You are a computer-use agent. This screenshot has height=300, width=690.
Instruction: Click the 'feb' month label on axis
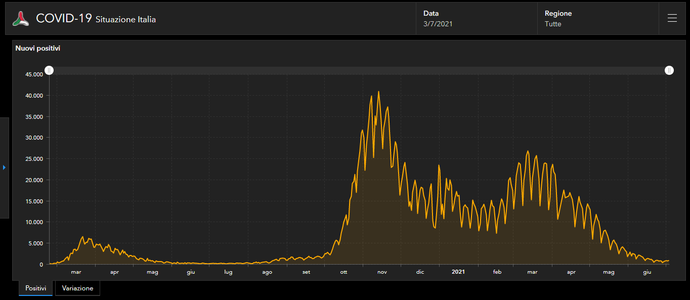pos(497,272)
